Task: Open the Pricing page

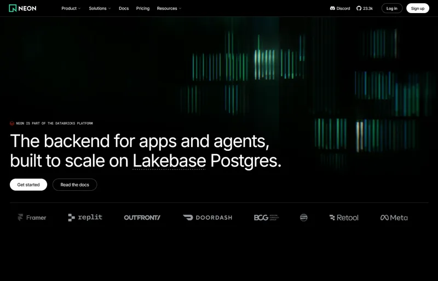Action: [x=143, y=8]
